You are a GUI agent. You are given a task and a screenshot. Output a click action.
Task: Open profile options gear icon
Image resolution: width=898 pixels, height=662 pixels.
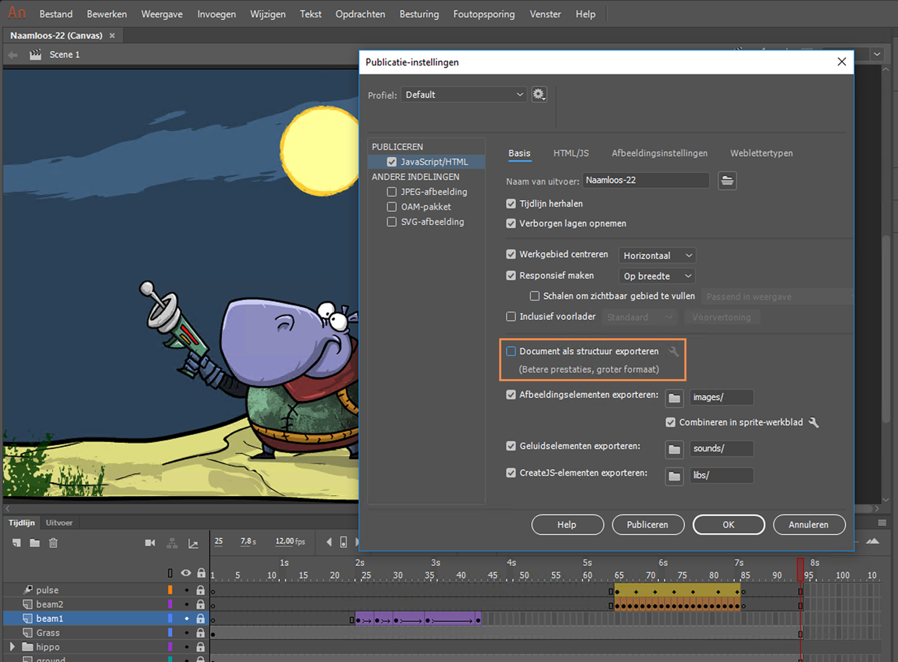point(539,95)
